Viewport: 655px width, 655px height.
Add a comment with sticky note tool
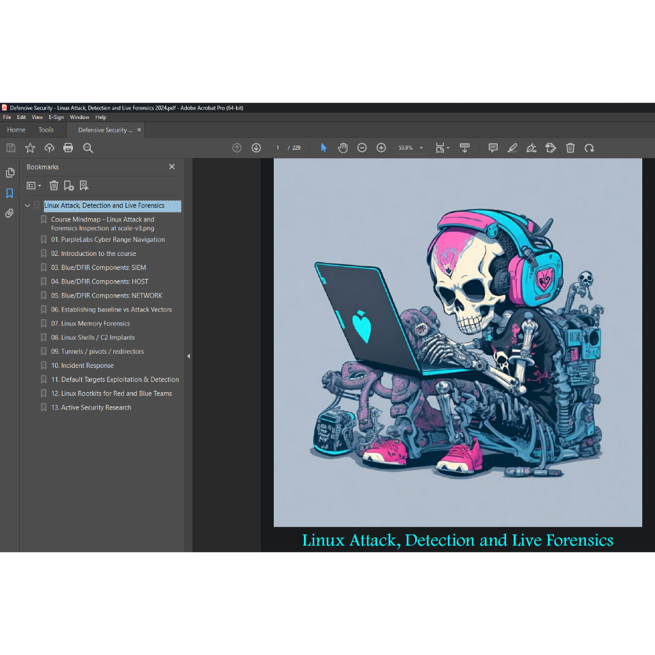493,148
